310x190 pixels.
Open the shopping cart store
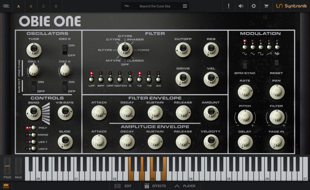click(x=266, y=6)
